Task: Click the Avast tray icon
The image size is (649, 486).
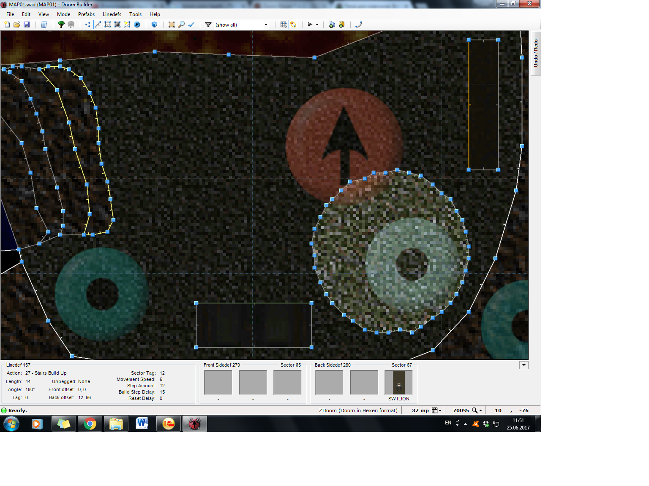Action: (475, 424)
